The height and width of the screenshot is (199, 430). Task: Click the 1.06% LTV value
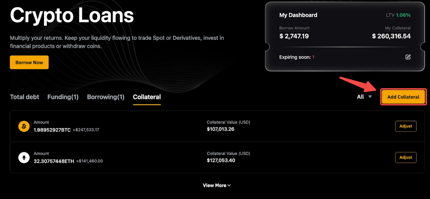(403, 15)
